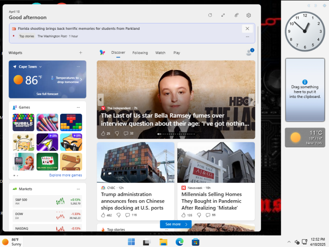Screen dimensions: 329x247
Task: Go to previous story in carousel
Action: [x=101, y=100]
